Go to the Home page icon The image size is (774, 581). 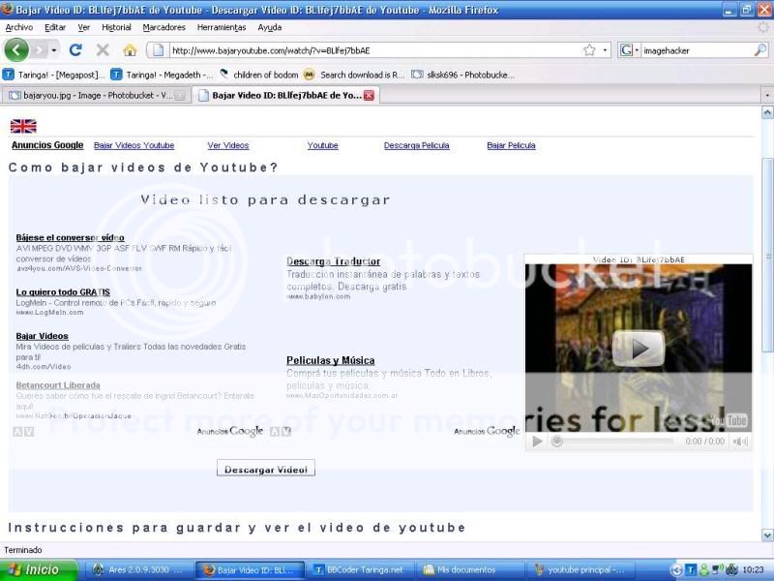coord(130,50)
